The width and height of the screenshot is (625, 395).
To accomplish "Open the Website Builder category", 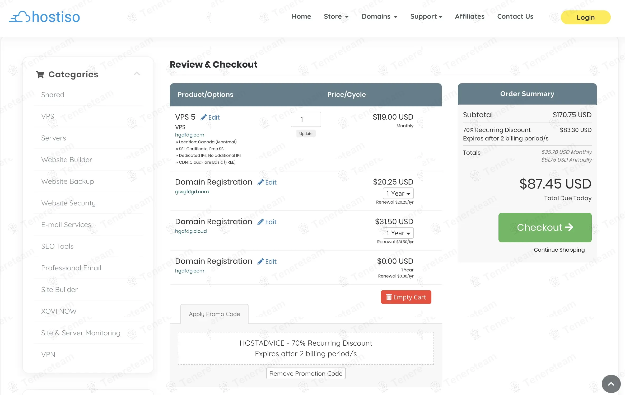I will [67, 160].
